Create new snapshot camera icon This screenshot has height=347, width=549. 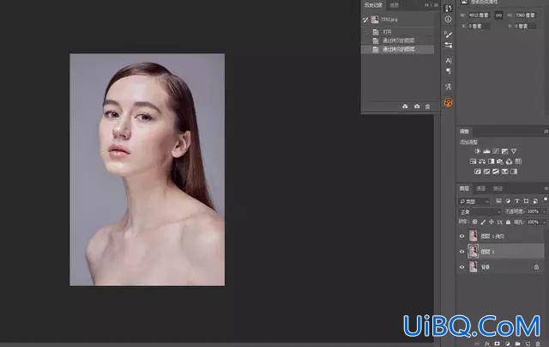click(417, 107)
